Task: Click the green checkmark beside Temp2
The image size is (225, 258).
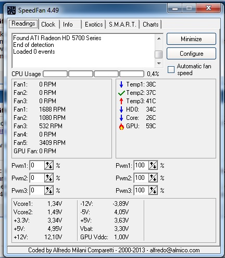Action: point(121,93)
